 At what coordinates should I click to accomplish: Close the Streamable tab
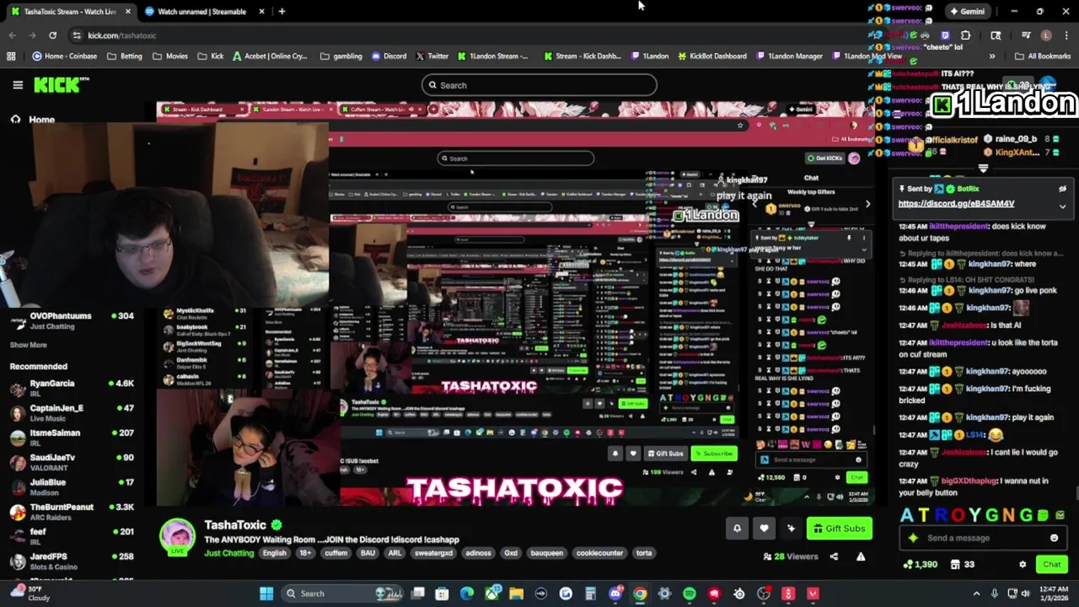point(261,11)
